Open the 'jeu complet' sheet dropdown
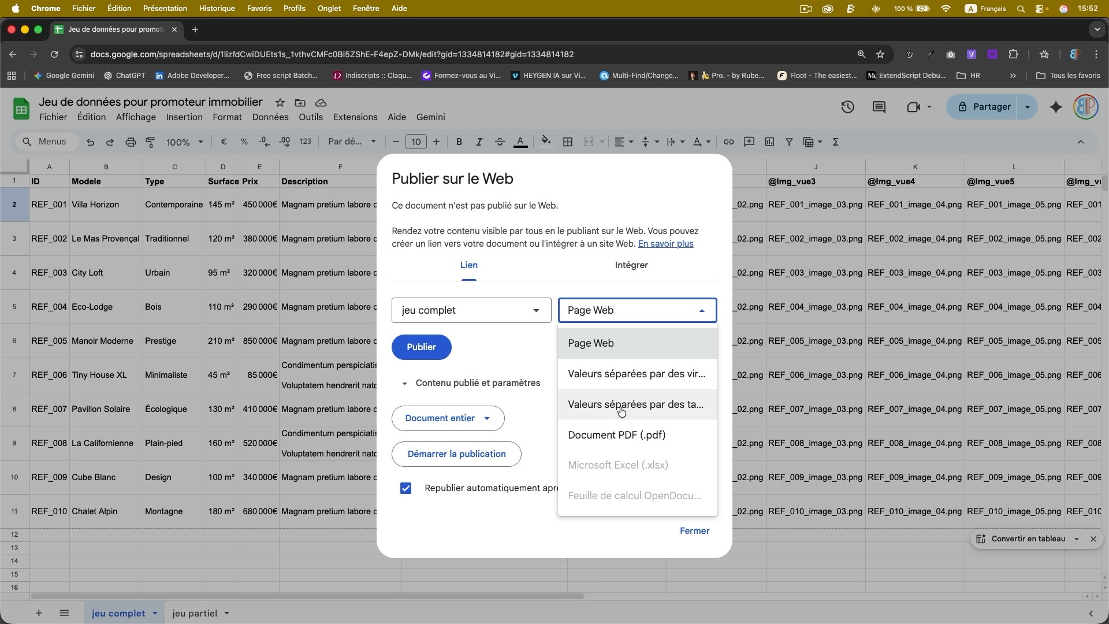Image resolution: width=1109 pixels, height=624 pixels. point(471,310)
